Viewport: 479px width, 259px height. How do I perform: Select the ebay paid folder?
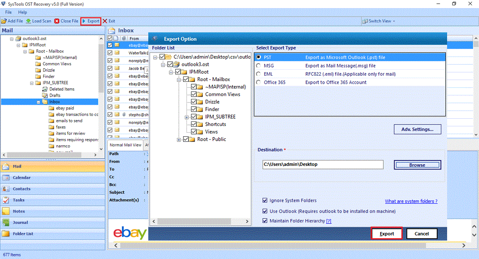(x=65, y=108)
